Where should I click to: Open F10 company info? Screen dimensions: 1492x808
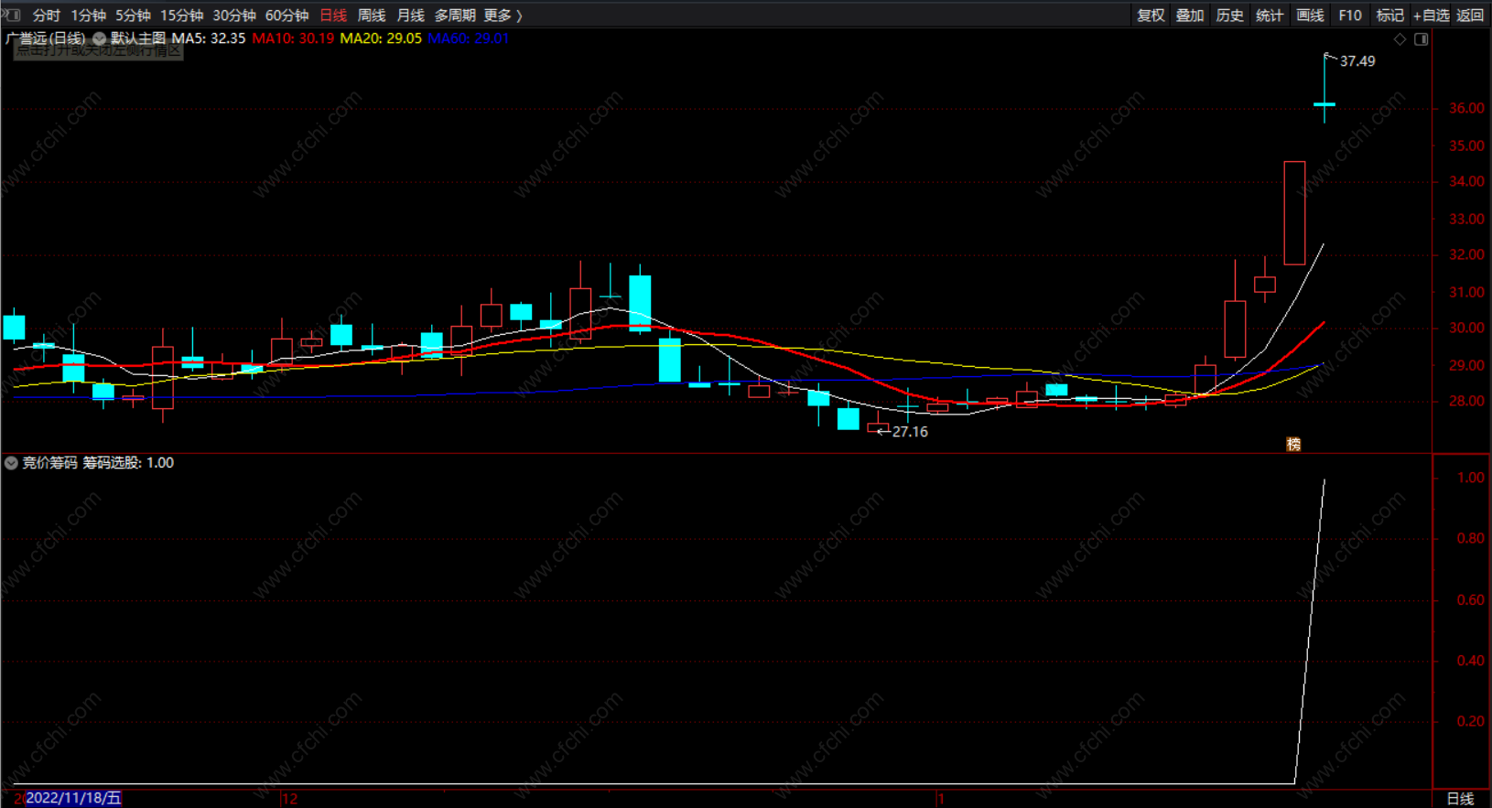(x=1350, y=16)
